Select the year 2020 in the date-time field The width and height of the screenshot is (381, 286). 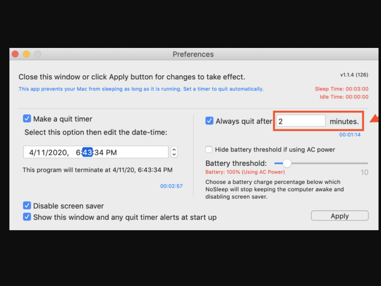point(57,152)
